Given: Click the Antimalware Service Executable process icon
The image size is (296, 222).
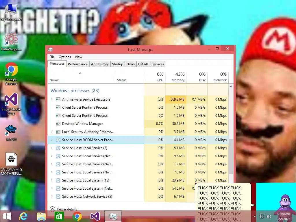Looking at the screenshot, I should (58, 99).
